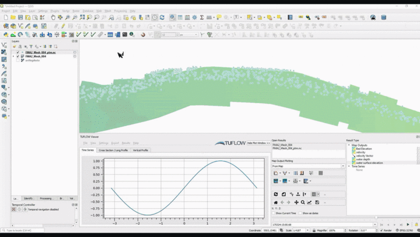Toggle temporal navigation disabled button
Screen dimensions: 420x237
14,209
